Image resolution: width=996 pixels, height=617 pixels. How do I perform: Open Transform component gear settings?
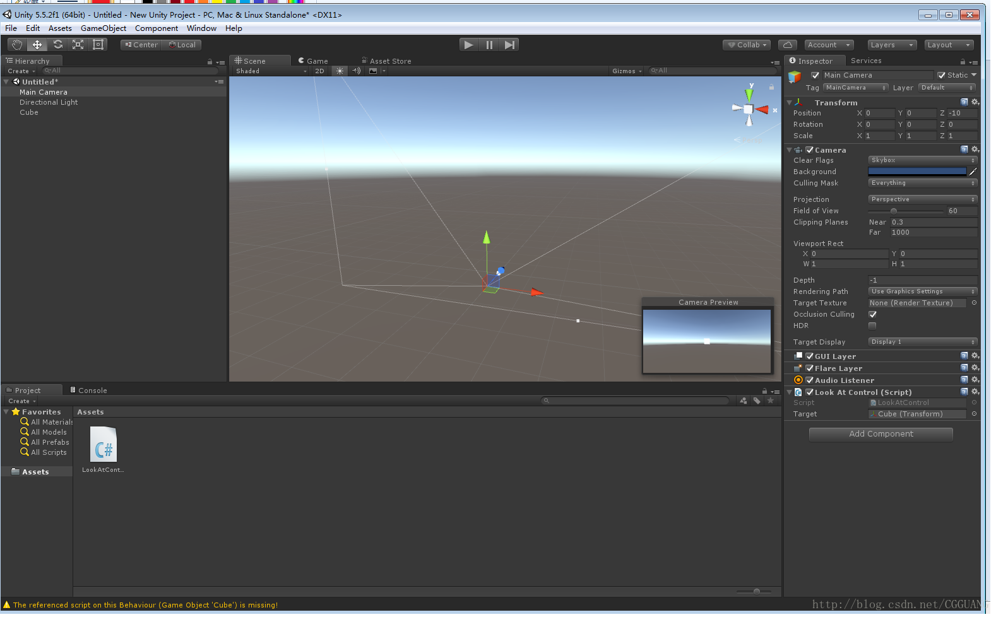975,102
